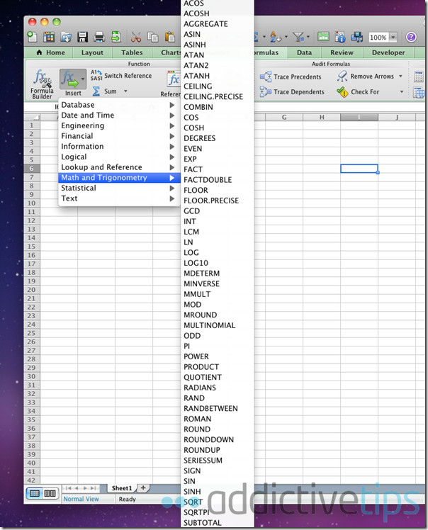Select SUBTOTAL from function list

pos(218,523)
